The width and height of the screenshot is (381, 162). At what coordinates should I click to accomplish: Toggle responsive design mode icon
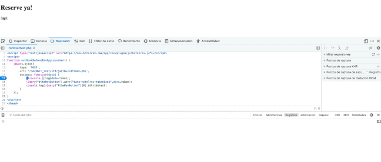pyautogui.click(x=366, y=41)
